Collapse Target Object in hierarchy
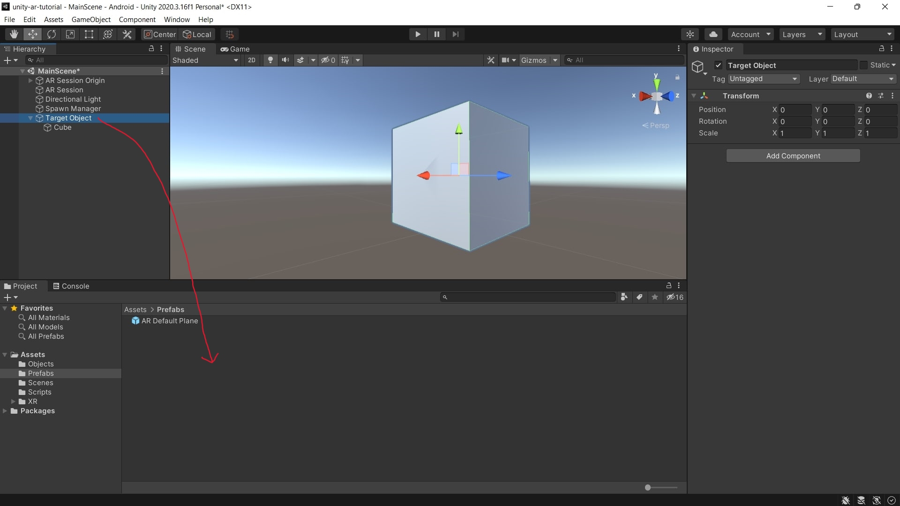The width and height of the screenshot is (900, 506). pos(30,118)
